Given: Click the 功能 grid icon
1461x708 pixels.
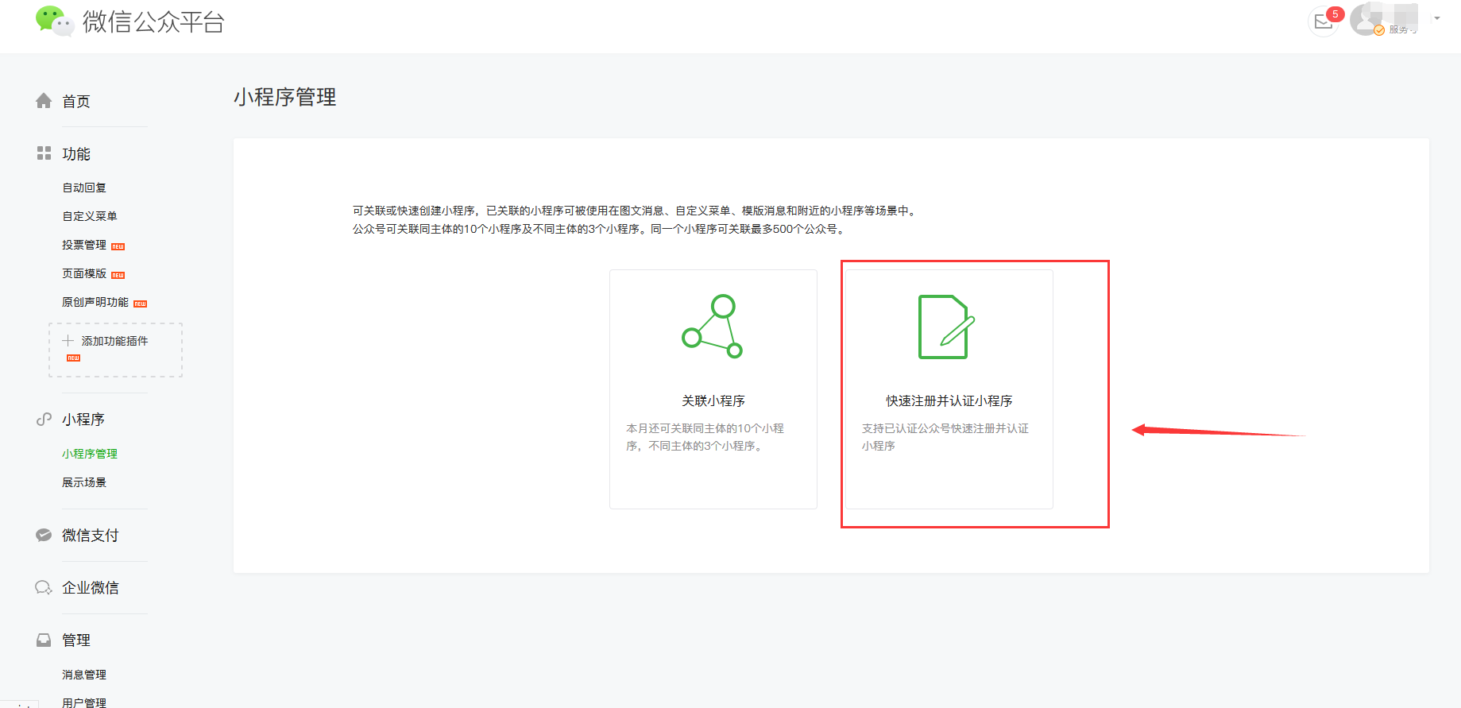Looking at the screenshot, I should coord(44,153).
